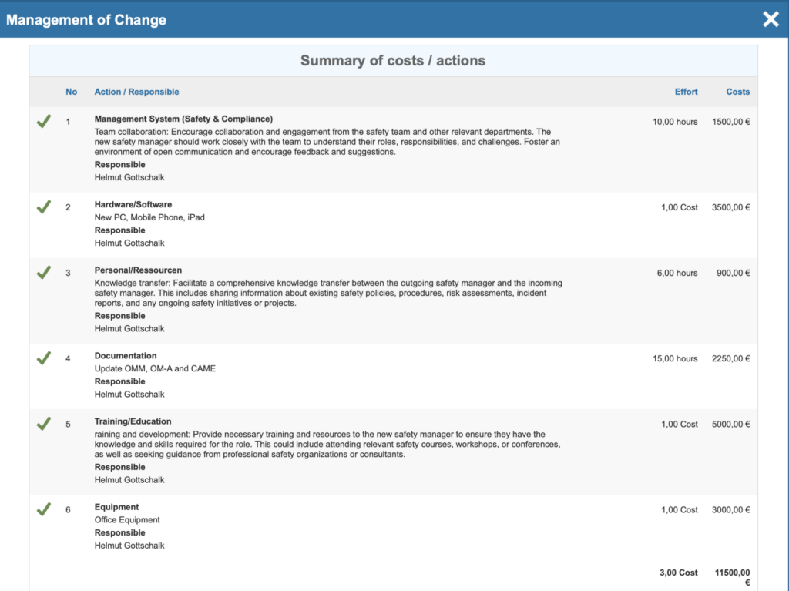Click the checkmark icon on the Documentation row
789x591 pixels.
[42, 358]
